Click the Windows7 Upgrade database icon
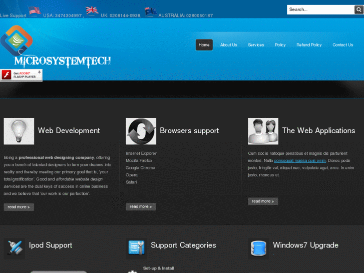Image resolution: width=364 pixels, height=273 pixels. (x=258, y=247)
